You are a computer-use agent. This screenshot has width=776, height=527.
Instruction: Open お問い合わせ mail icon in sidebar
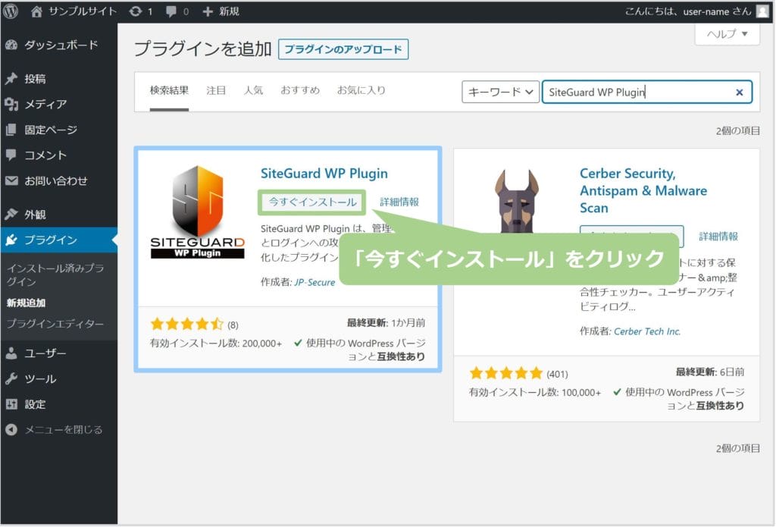point(11,180)
